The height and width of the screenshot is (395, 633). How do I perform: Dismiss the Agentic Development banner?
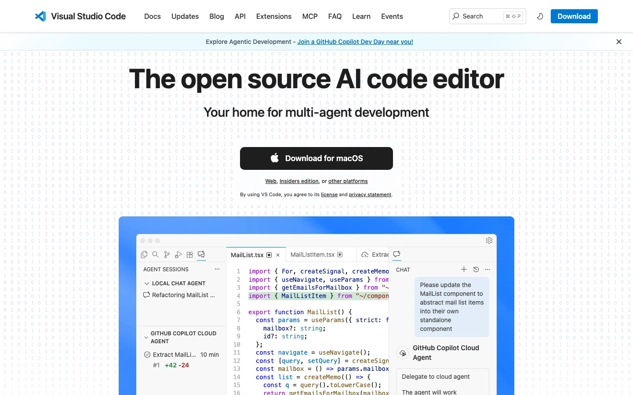(619, 42)
